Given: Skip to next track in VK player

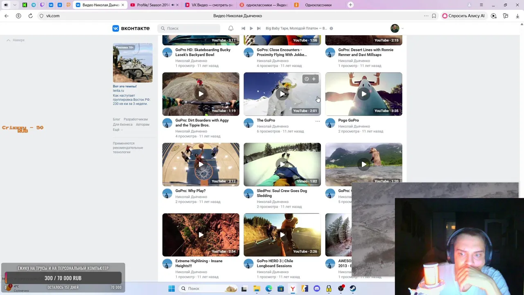Looking at the screenshot, I should (x=259, y=28).
